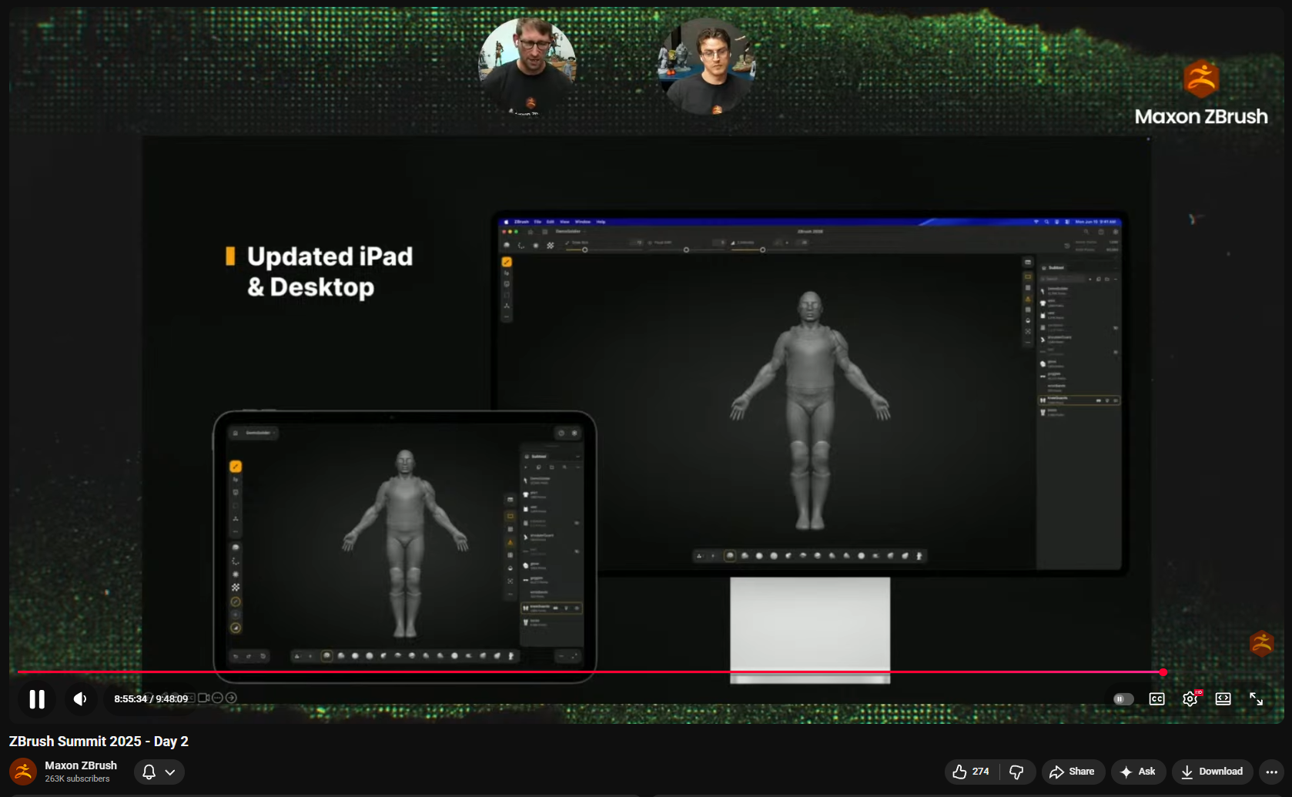Dislike this video
Image resolution: width=1292 pixels, height=797 pixels.
coord(1016,772)
